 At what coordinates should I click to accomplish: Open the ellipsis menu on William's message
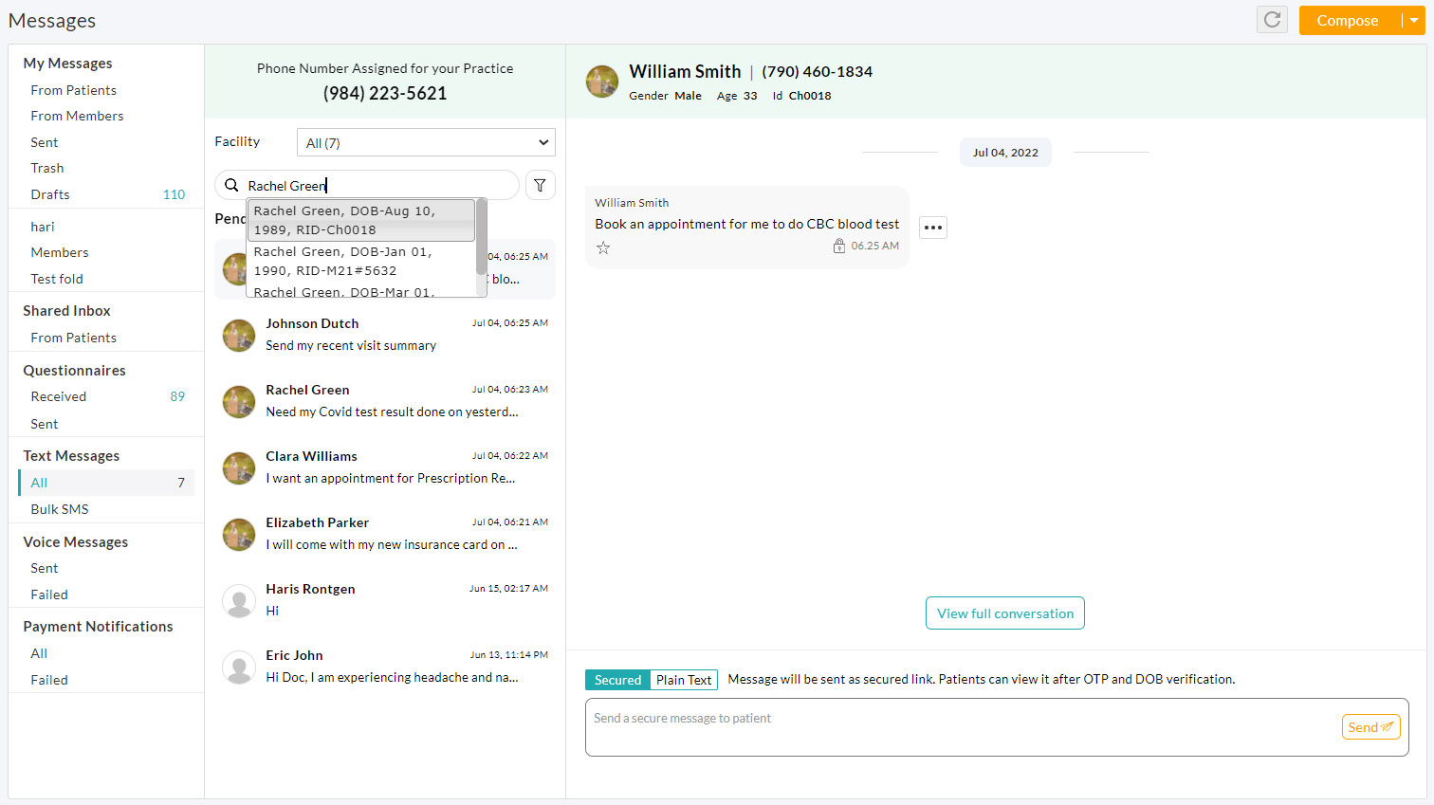932,227
